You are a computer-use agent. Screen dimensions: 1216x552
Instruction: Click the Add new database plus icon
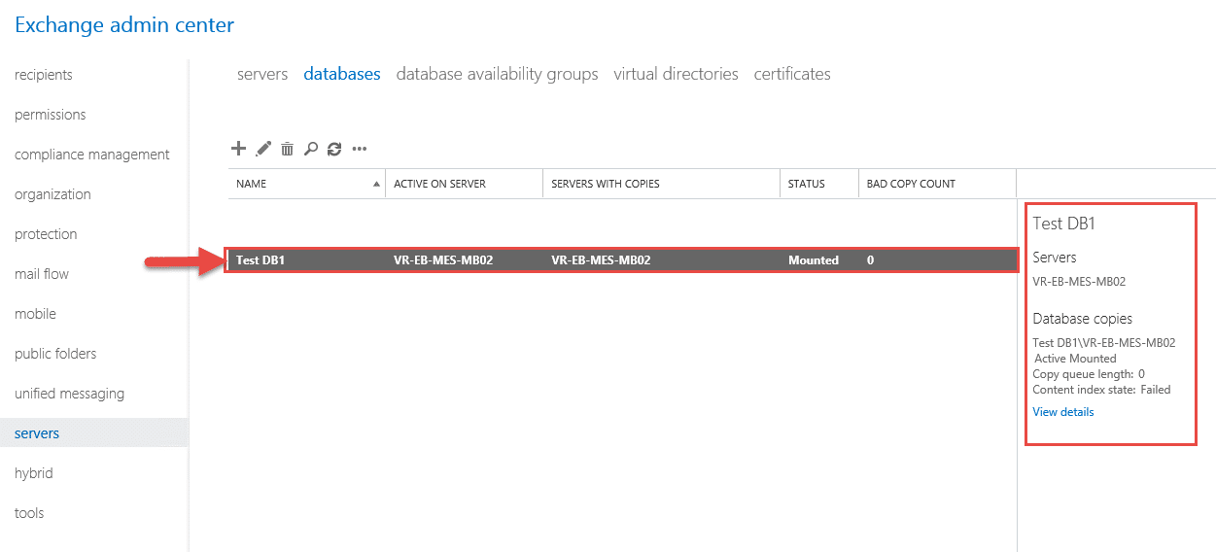click(238, 149)
